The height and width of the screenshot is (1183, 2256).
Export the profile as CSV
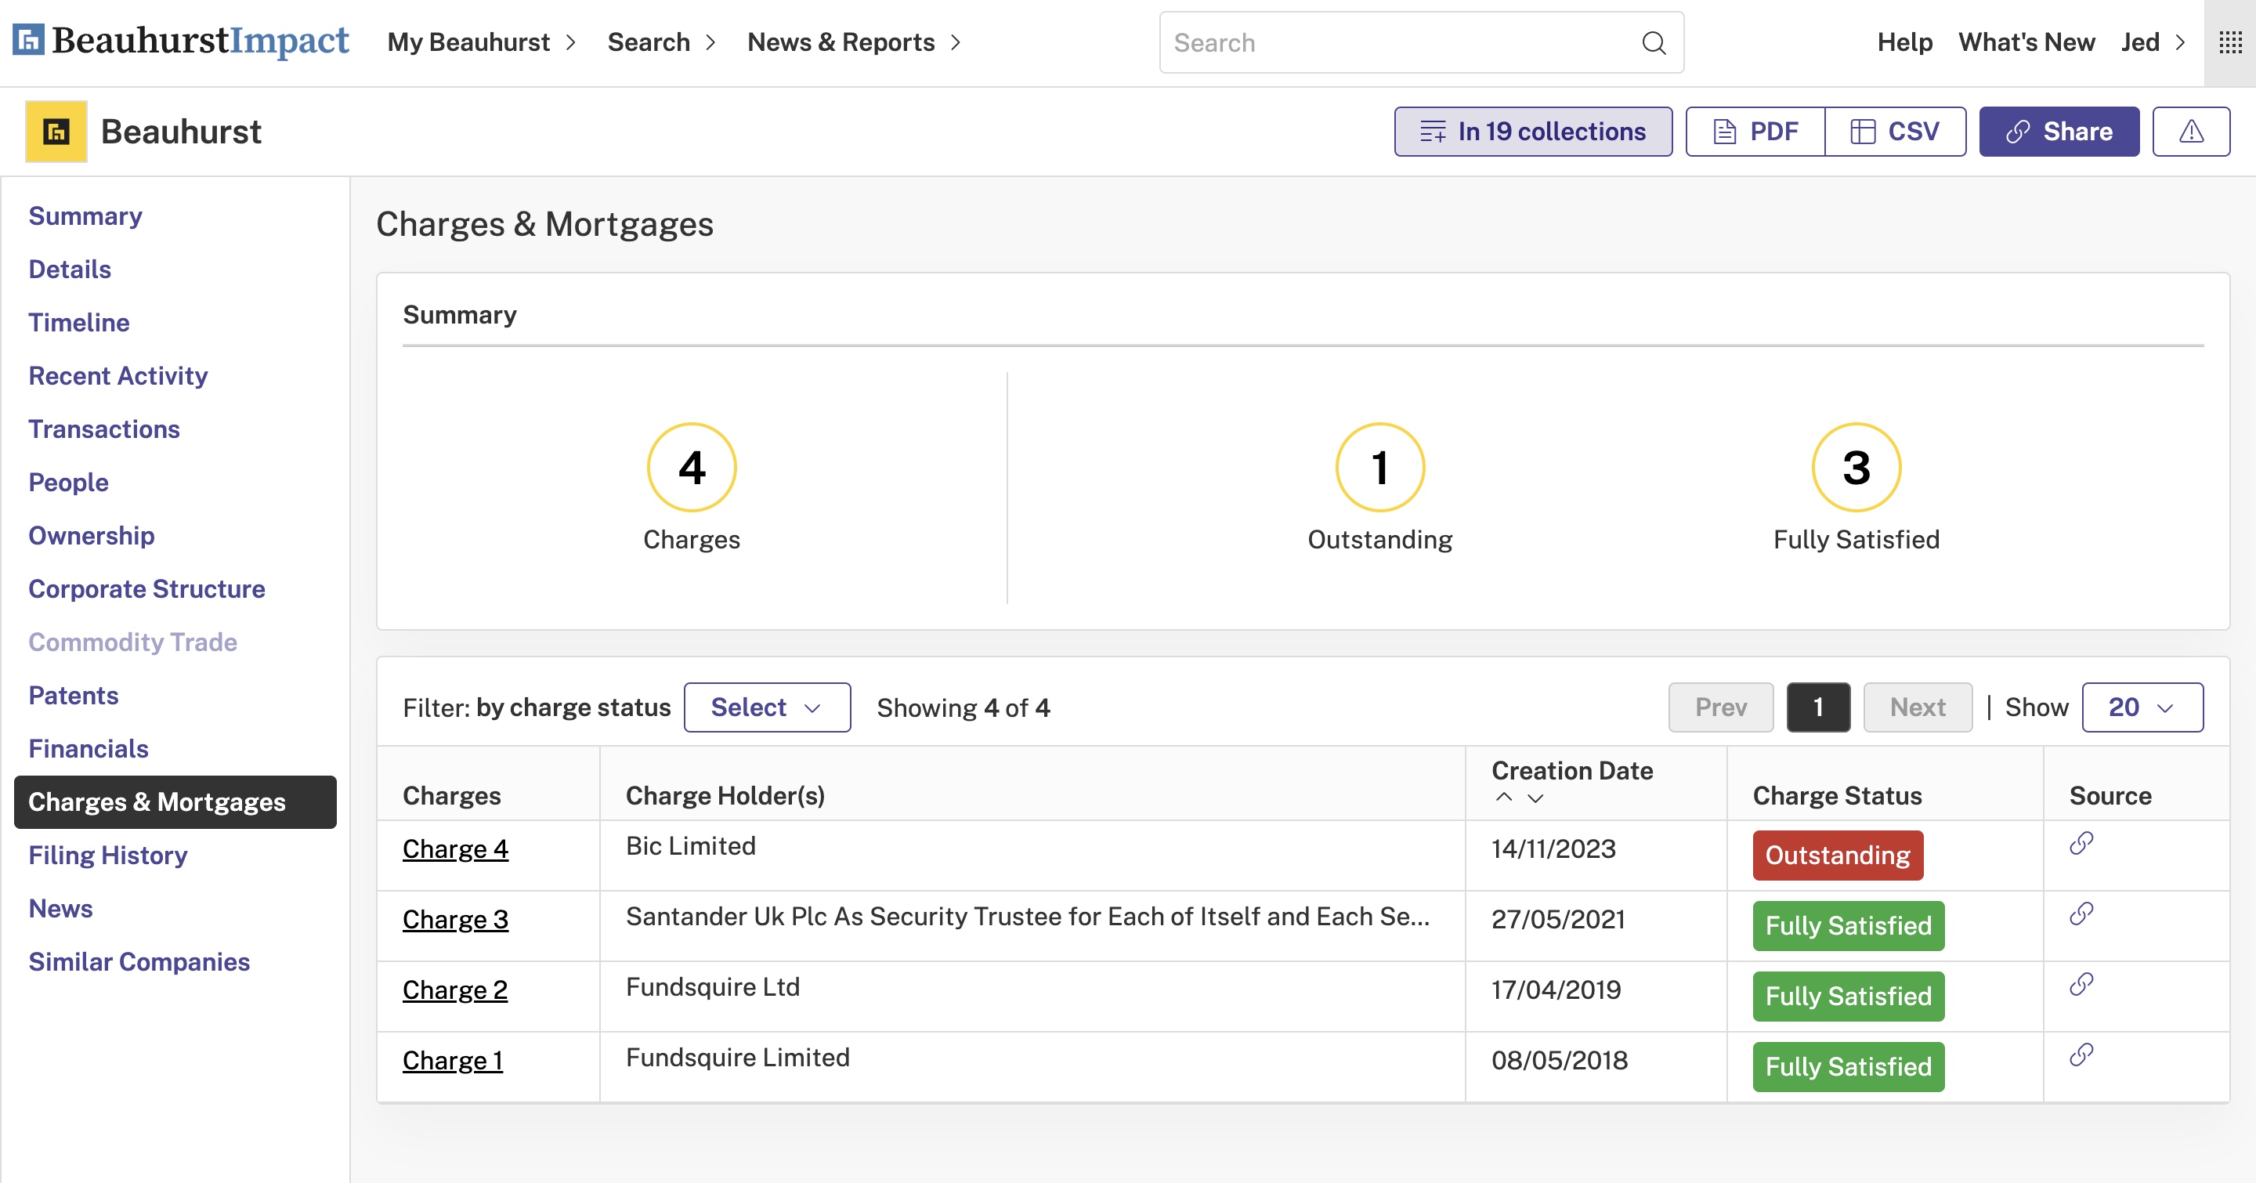(x=1895, y=132)
